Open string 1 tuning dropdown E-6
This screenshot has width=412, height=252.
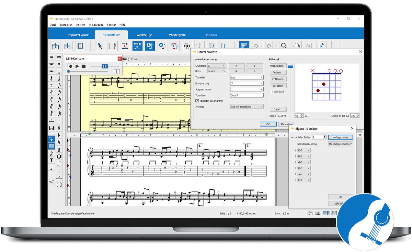coord(304,150)
